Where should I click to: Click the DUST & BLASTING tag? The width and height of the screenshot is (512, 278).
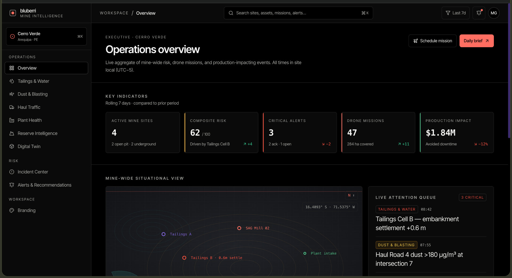(396, 245)
